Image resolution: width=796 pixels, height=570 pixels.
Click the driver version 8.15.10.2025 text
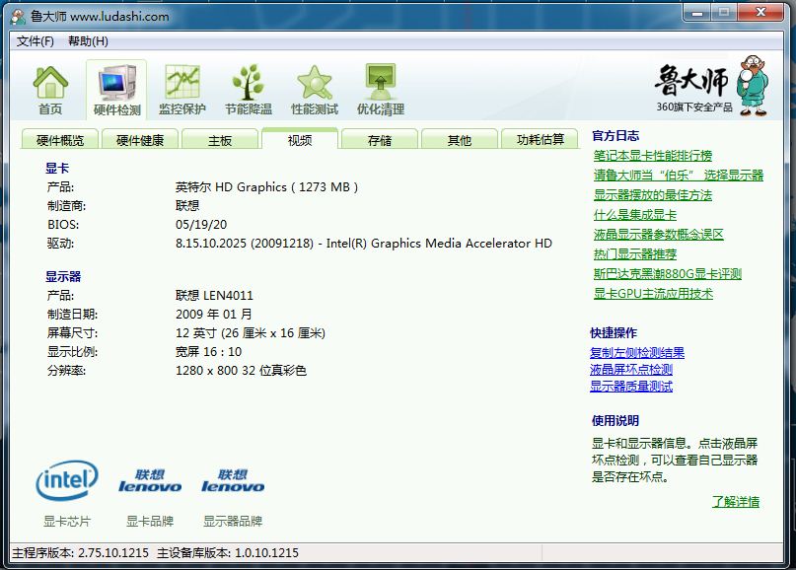[x=364, y=244]
